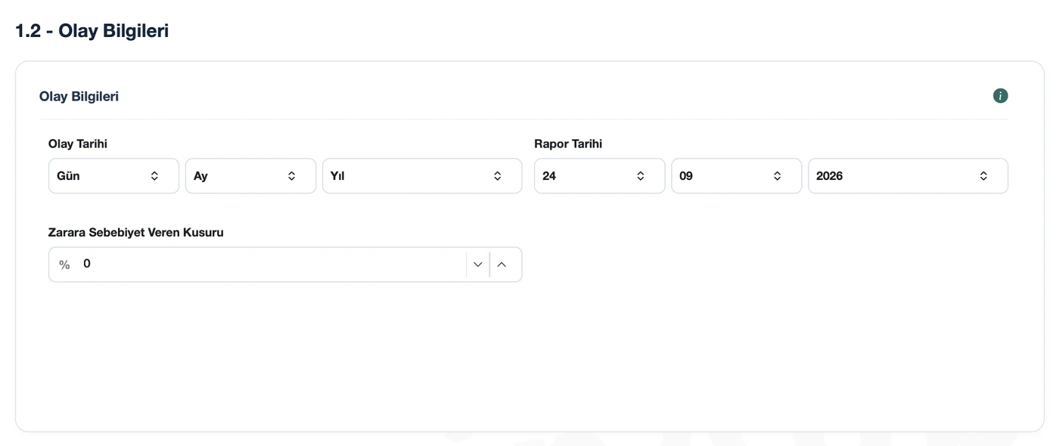Click the arrows icon beside Rapor year 2026
Screen dimensions: 1059x446
click(983, 176)
